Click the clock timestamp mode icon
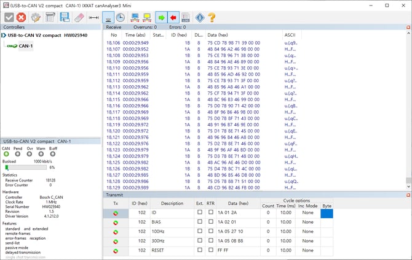The image size is (412, 260). (x=121, y=17)
